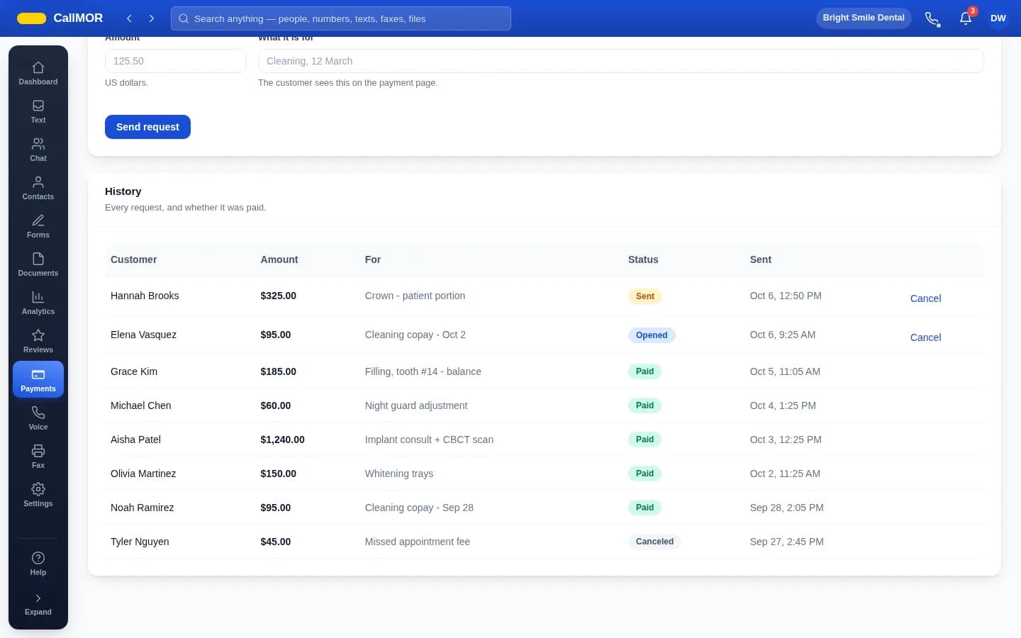The height and width of the screenshot is (638, 1021).
Task: Click the back navigation arrow
Action: coord(129,18)
